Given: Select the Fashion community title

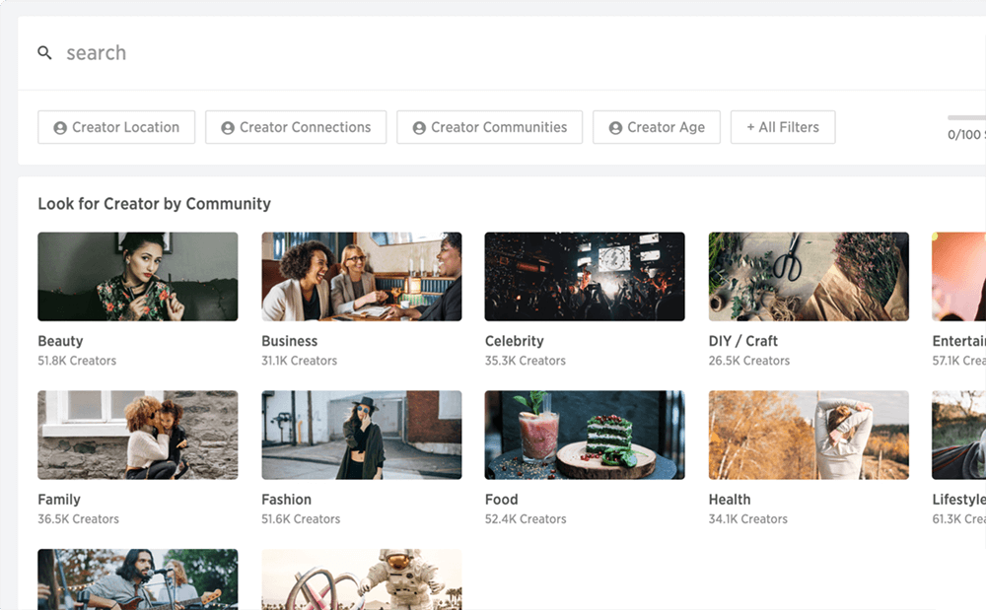Looking at the screenshot, I should pyautogui.click(x=286, y=500).
